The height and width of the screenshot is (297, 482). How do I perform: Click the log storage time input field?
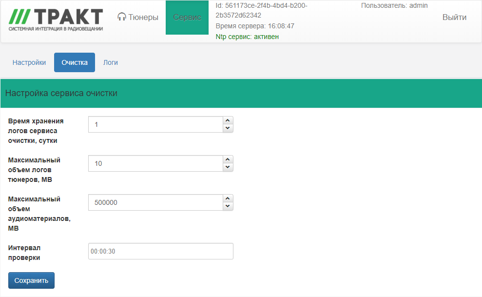tap(155, 124)
